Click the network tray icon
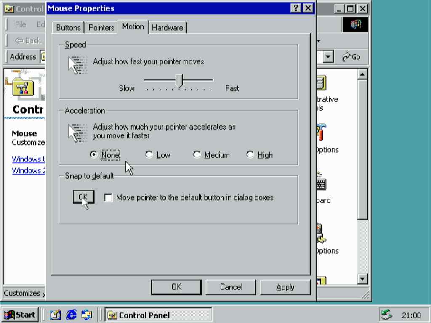 coord(386,315)
